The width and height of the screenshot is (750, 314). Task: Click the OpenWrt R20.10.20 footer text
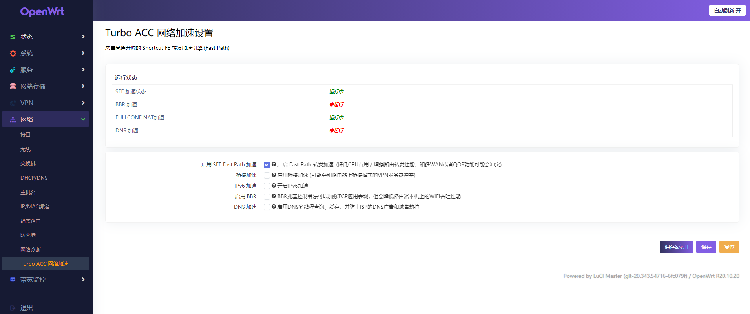click(716, 276)
